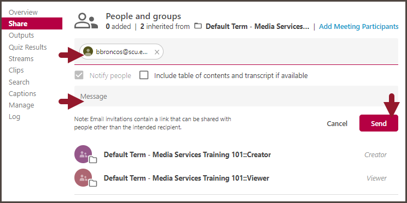Go to Outputs in the sidebar

[x=21, y=35]
